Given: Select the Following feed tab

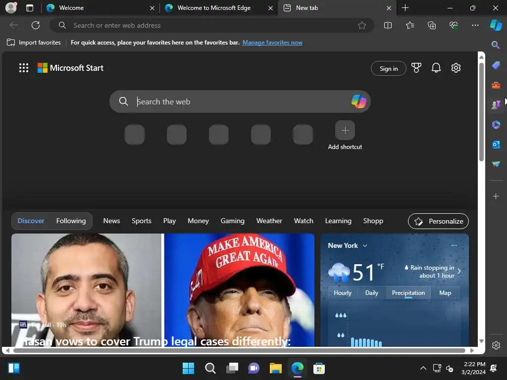Looking at the screenshot, I should [x=71, y=221].
